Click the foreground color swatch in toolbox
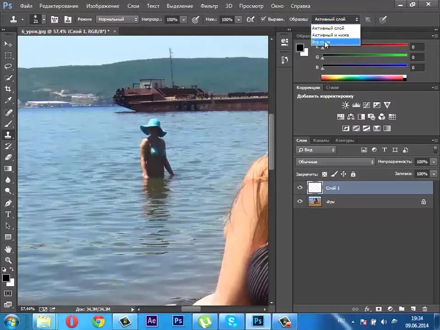440x330 pixels. (x=5, y=278)
